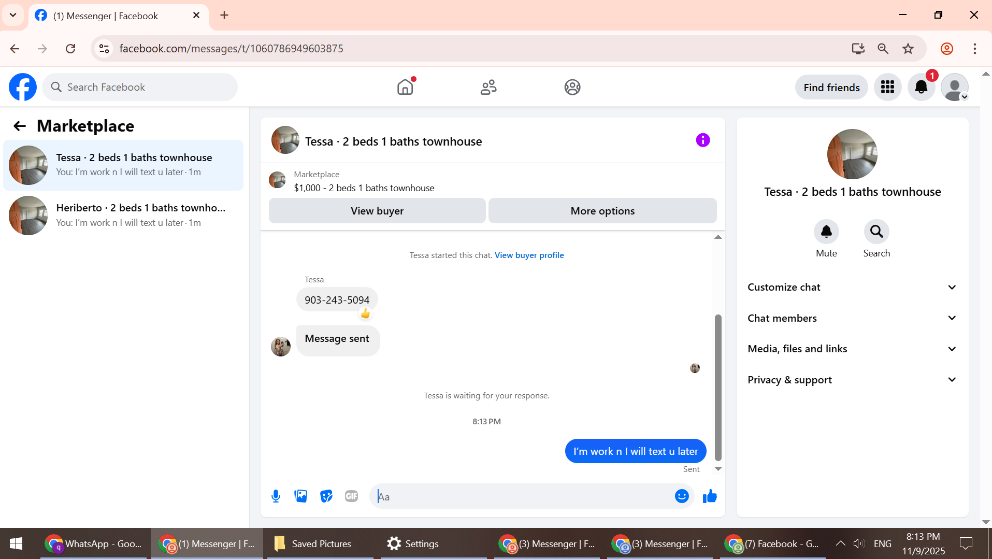Open the emoji picker
This screenshot has height=559, width=992.
[x=682, y=496]
